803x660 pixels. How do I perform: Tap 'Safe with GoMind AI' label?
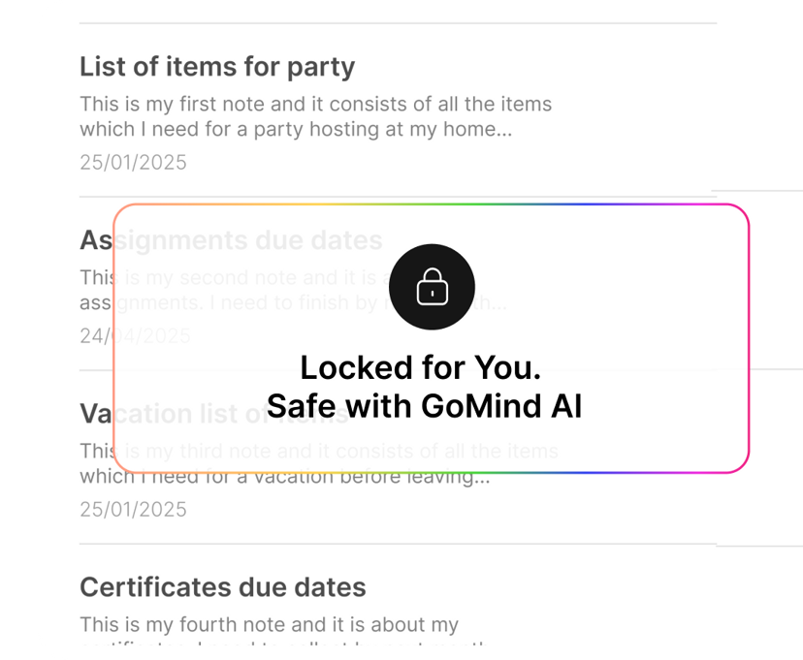[424, 406]
